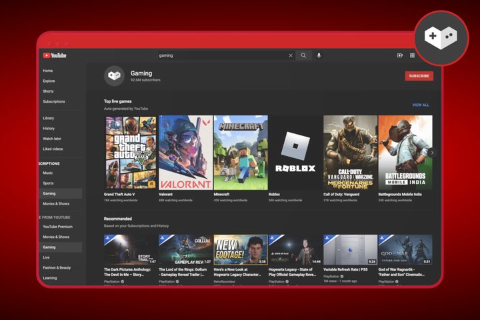Click the large Gaming controller badge
The image size is (480, 320).
pos(441,38)
